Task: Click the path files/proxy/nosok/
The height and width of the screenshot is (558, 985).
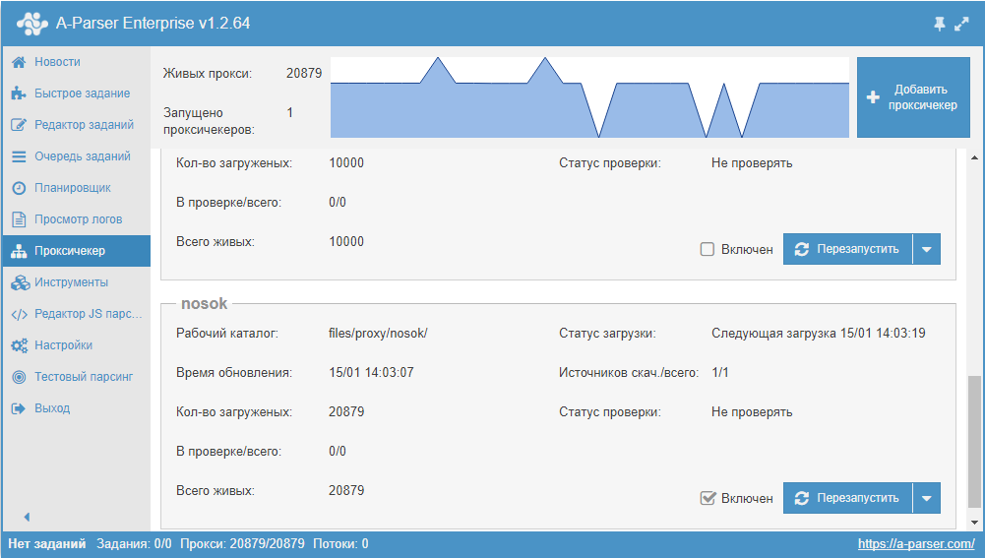Action: (378, 333)
